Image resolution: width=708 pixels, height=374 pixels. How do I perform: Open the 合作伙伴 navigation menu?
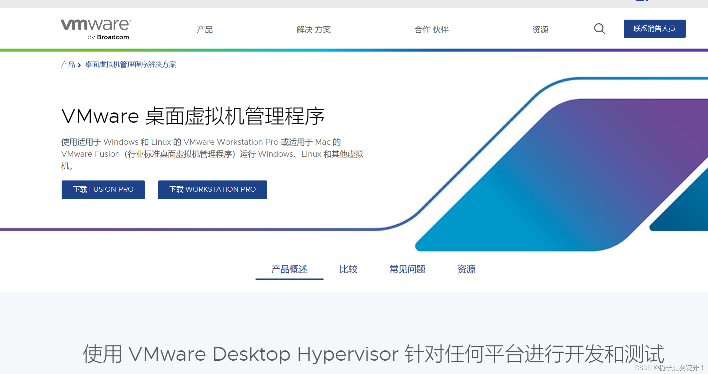pyautogui.click(x=431, y=30)
